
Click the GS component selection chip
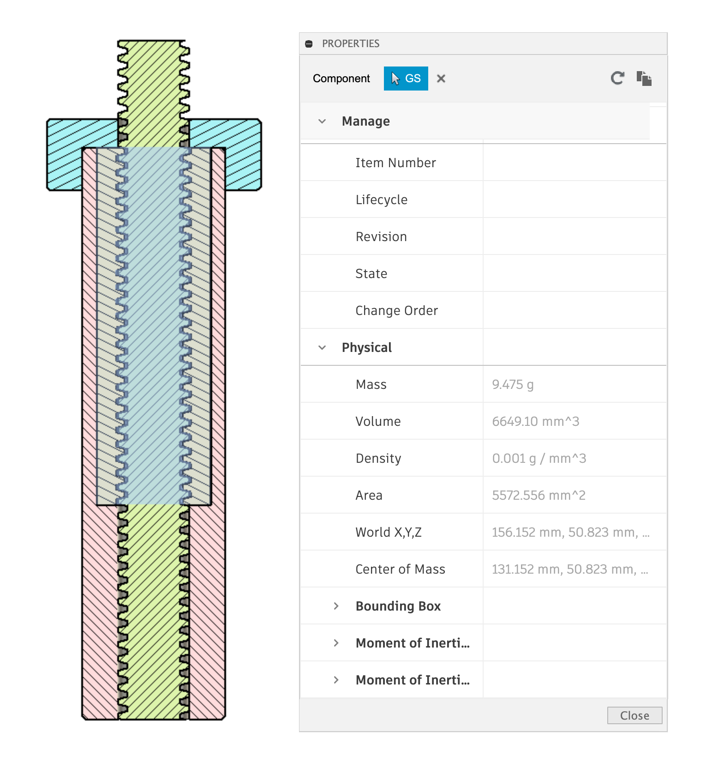pyautogui.click(x=406, y=79)
